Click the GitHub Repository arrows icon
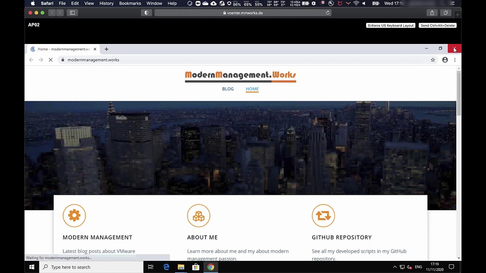This screenshot has height=273, width=486. click(x=323, y=216)
